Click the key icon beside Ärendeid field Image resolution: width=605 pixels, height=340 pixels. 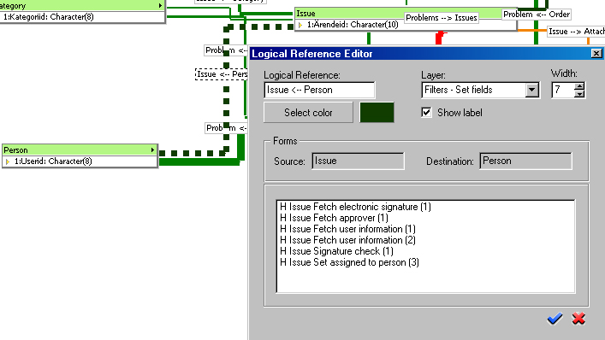(x=300, y=25)
